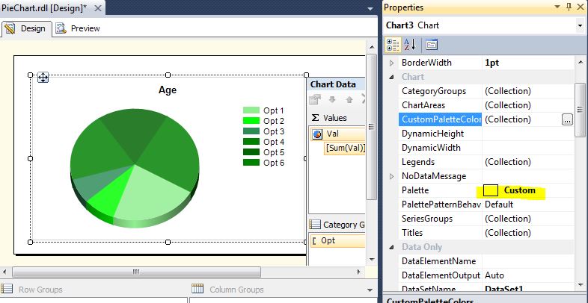Image resolution: width=588 pixels, height=303 pixels.
Task: Click the Alphabetical sort properties icon
Action: pos(410,45)
